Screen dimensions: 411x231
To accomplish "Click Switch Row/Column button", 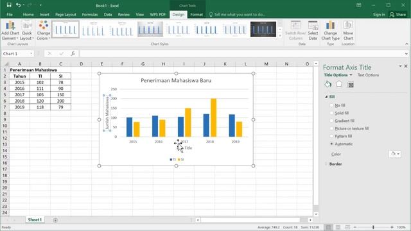I will point(295,31).
